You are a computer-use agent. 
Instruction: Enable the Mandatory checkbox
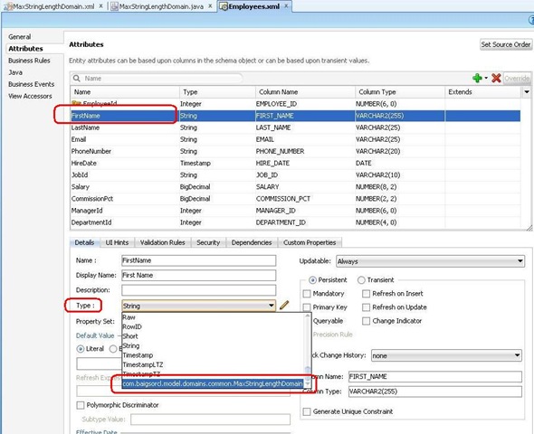click(307, 294)
